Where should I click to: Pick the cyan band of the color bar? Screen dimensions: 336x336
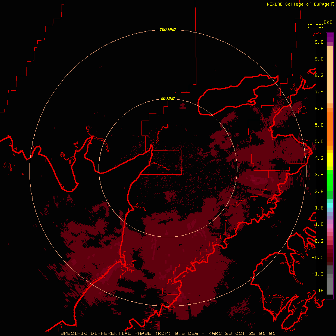tap(330, 205)
